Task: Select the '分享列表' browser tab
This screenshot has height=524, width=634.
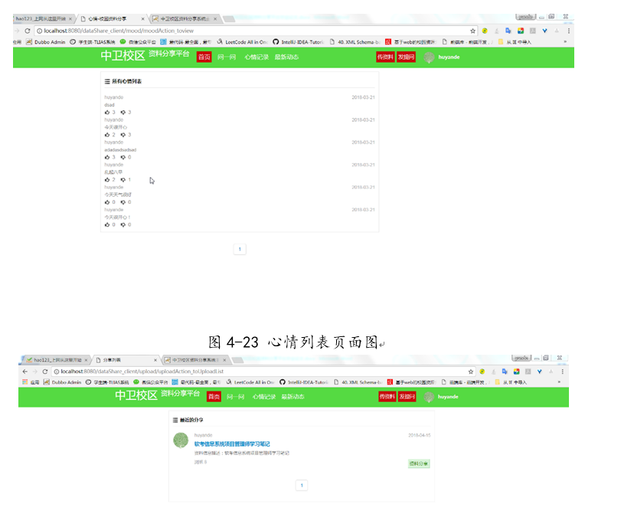Action: 125,360
